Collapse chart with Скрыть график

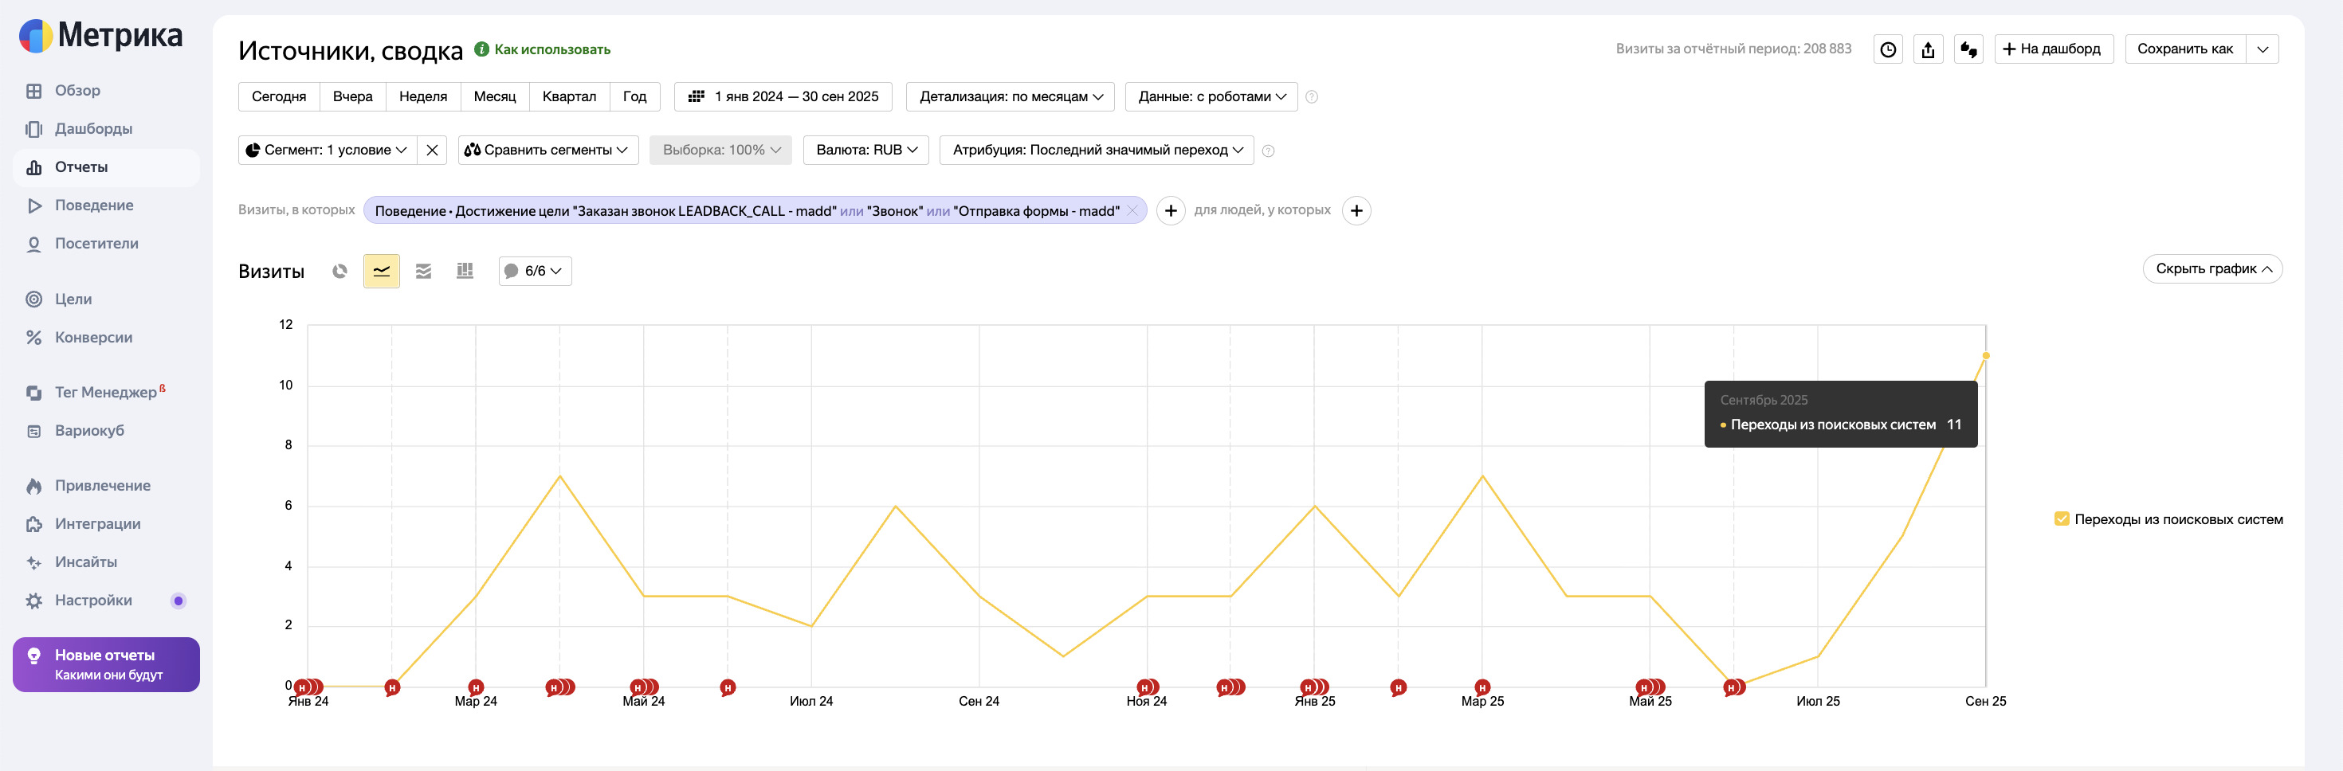click(x=2213, y=269)
